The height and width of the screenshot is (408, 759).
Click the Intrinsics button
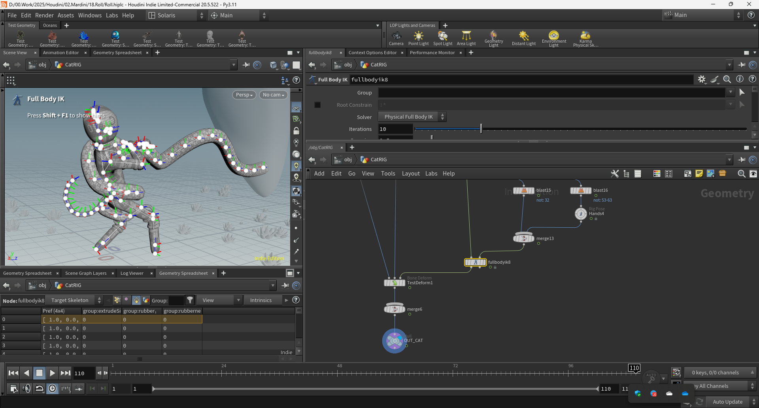[x=261, y=300]
